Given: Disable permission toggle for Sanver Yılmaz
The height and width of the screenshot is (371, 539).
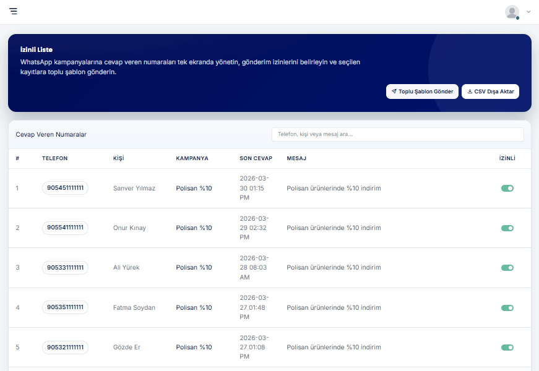Looking at the screenshot, I should click(x=507, y=188).
